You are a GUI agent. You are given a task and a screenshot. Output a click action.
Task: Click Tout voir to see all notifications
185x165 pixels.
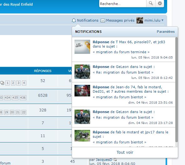[125, 152]
